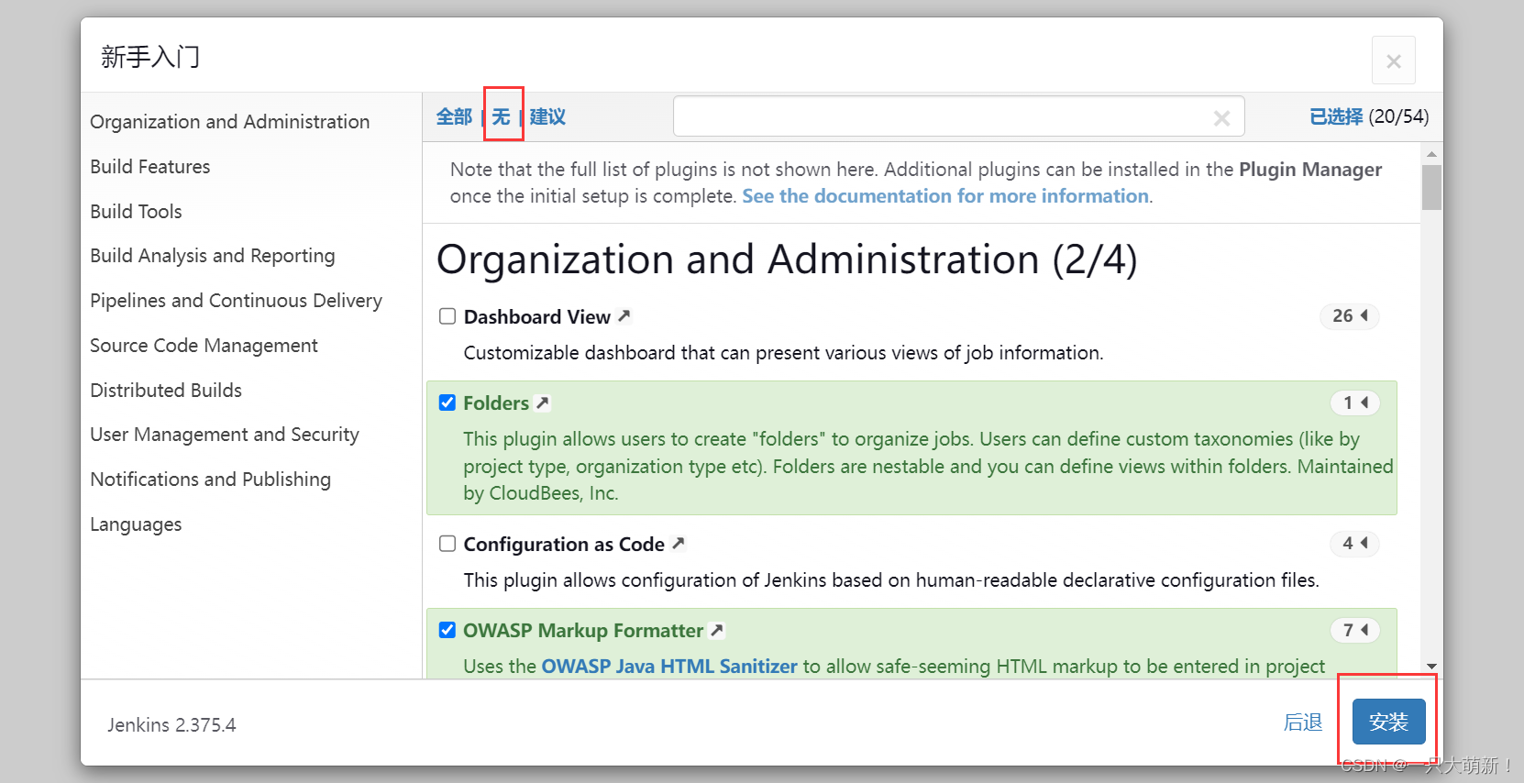Click the Dashboard View plugin title
The height and width of the screenshot is (783, 1524).
(x=537, y=317)
